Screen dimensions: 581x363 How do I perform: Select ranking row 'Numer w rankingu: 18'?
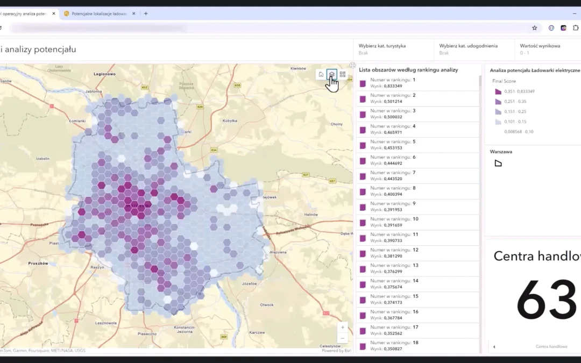[417, 346]
